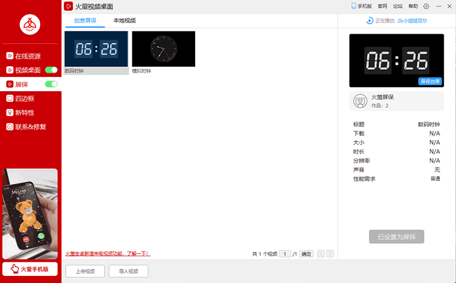Click the 新特性 lightbulb icon

click(9, 112)
